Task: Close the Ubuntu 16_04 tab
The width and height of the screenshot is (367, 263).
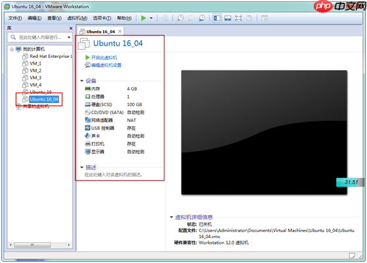Action: [x=120, y=31]
